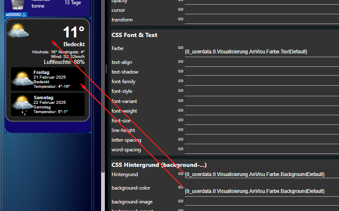Click anchor icon on widget w000062 label

point(24,14)
